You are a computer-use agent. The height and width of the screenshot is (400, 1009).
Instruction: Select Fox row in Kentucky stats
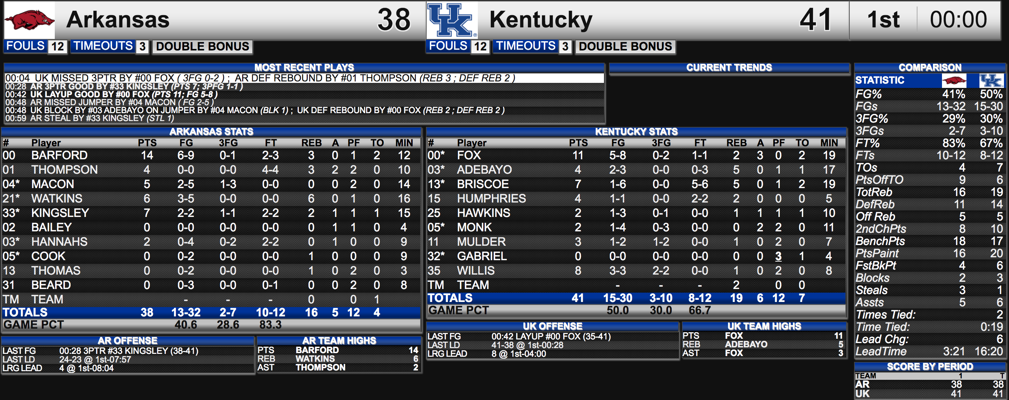click(x=636, y=156)
